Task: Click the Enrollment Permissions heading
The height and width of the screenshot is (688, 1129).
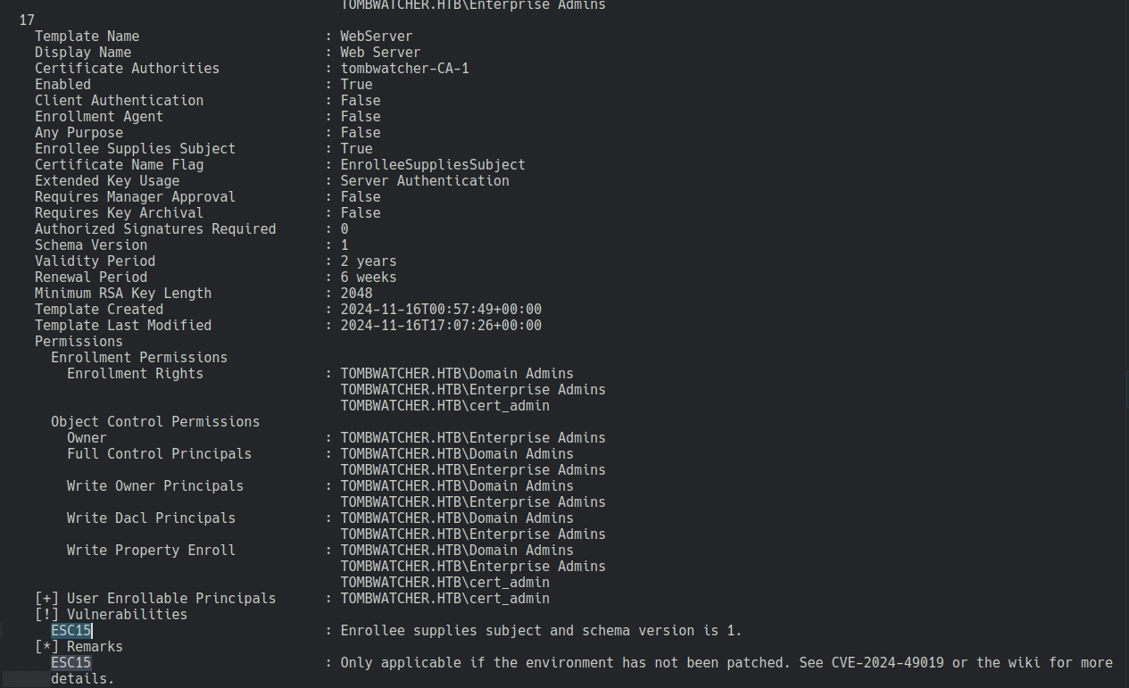Action: (x=139, y=358)
